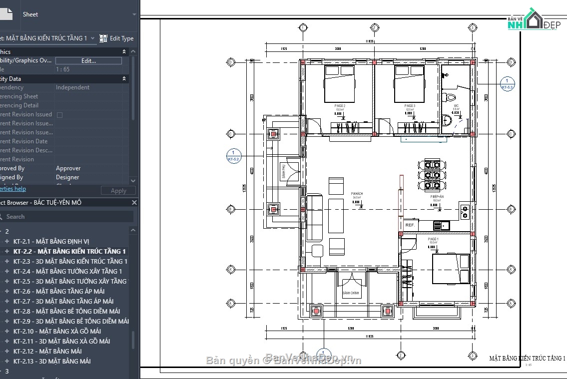Toggle the Current Revision Issued checkbox

(59, 115)
